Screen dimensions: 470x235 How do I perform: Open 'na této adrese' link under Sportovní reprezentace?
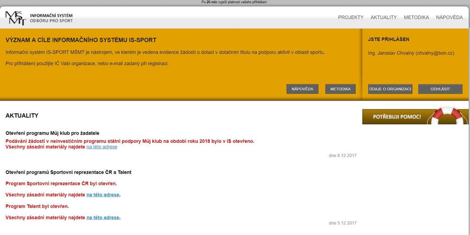tap(103, 195)
